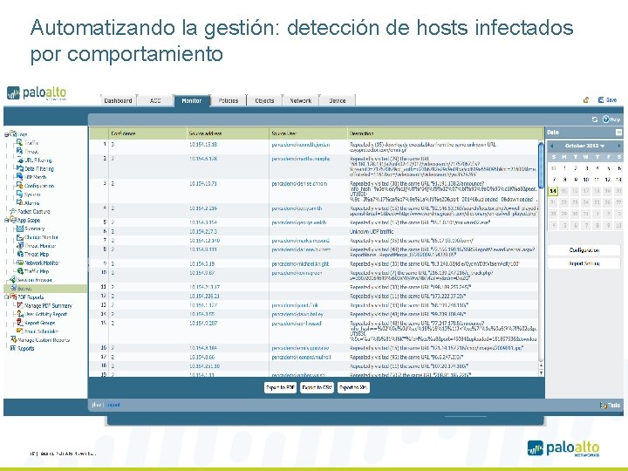Click the Logout link at bottom left
628x471 pixels.
point(113,405)
